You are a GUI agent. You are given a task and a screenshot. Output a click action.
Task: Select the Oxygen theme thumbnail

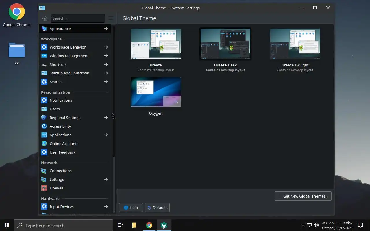156,92
